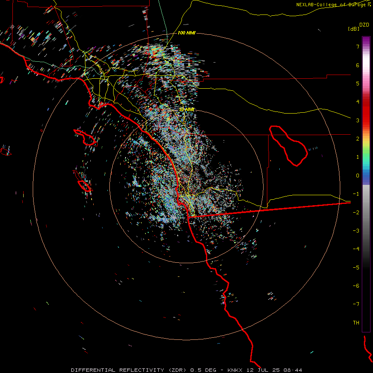Pick the "-6" scale value

(x=356, y=286)
